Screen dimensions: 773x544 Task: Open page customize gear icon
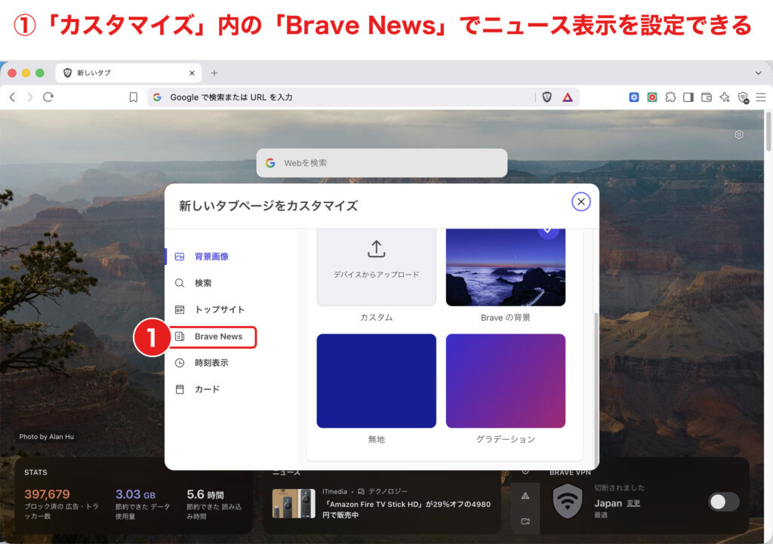pyautogui.click(x=738, y=134)
